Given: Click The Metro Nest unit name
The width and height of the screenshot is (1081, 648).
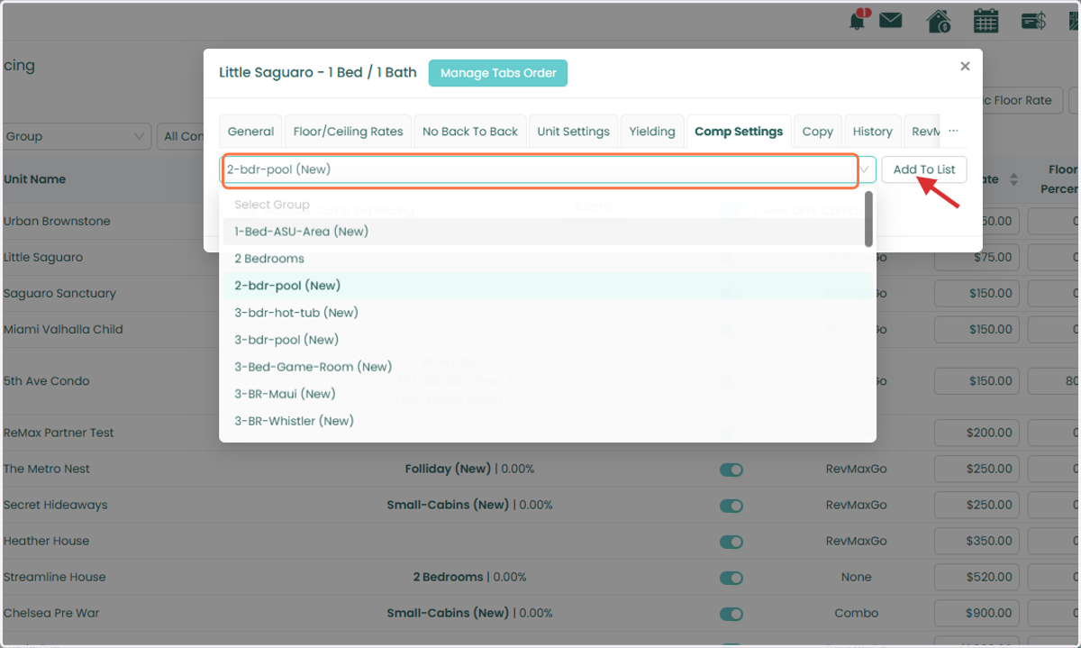Looking at the screenshot, I should [x=47, y=469].
